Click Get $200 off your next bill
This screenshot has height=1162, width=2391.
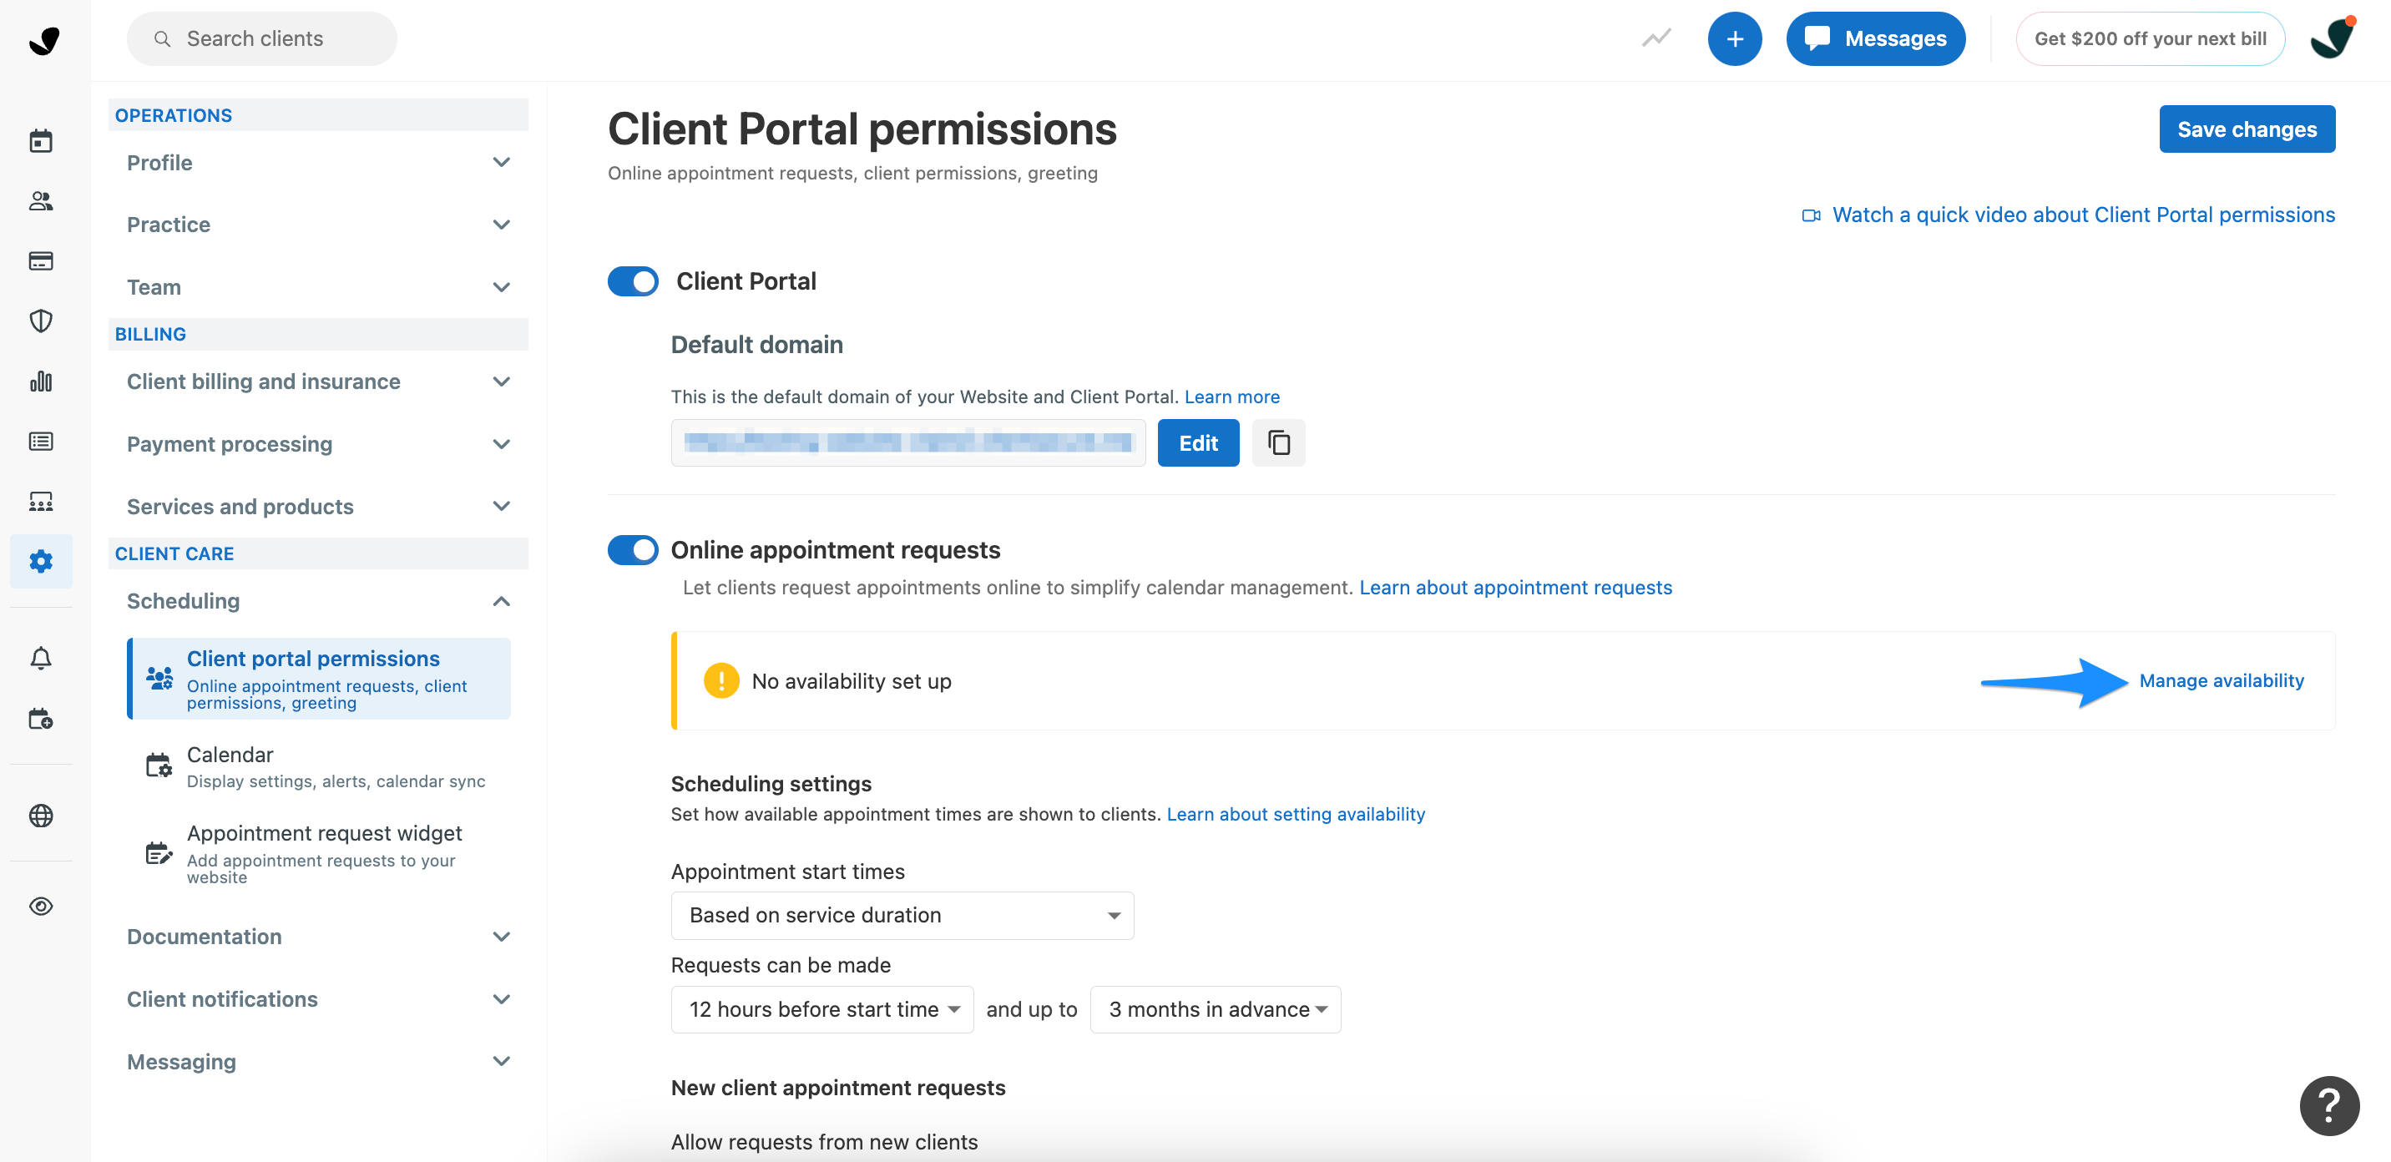point(2150,38)
